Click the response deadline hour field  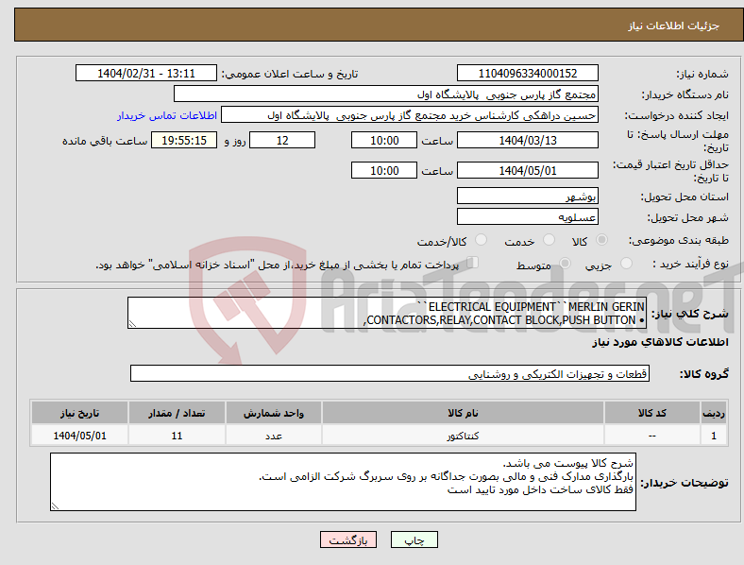point(384,140)
